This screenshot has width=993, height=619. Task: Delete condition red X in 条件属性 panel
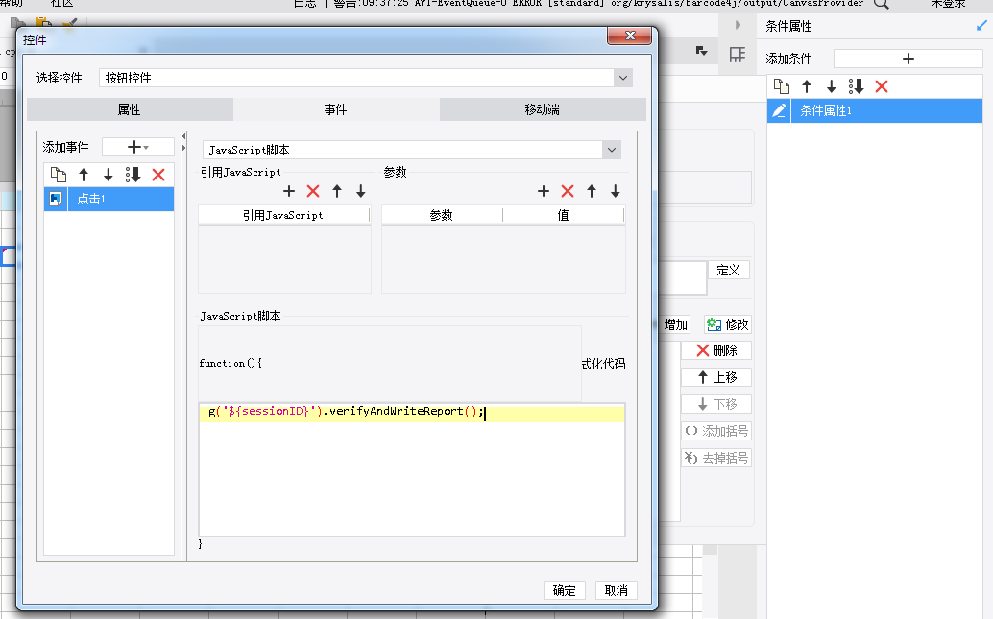(882, 86)
